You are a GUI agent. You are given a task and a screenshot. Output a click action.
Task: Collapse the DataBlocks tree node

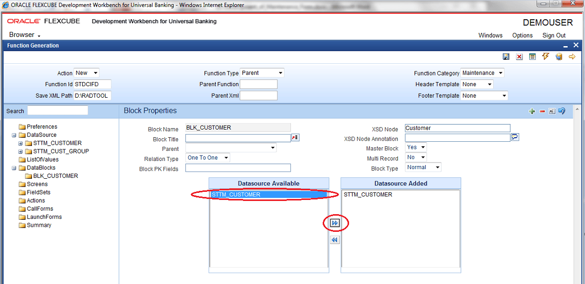pos(14,168)
